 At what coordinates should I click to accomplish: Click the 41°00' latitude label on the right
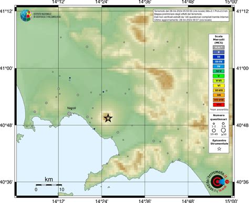pos(242,68)
